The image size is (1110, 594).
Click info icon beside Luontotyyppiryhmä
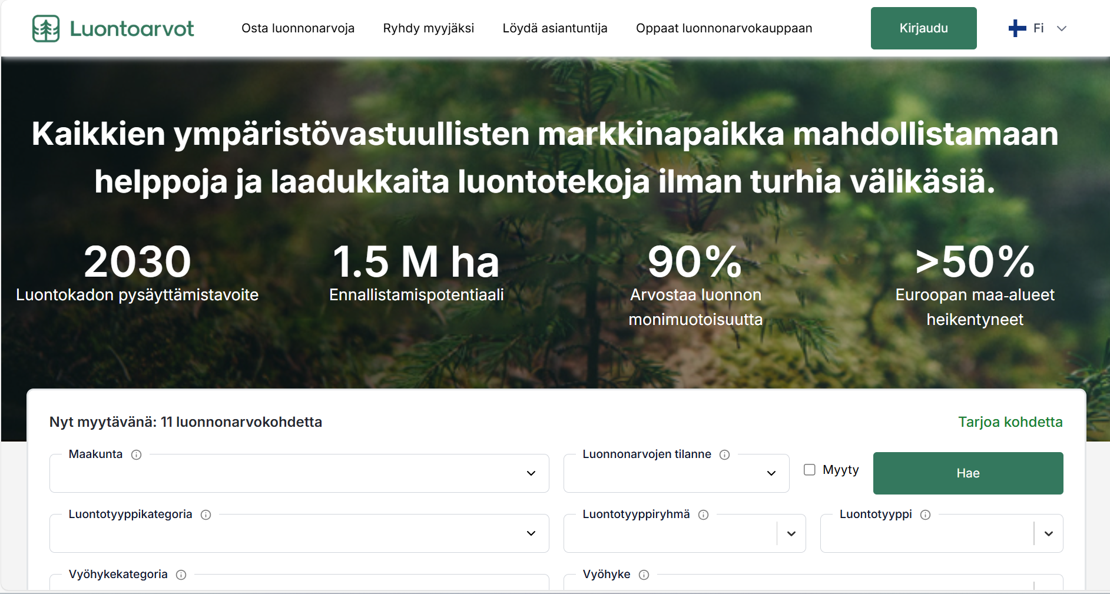[703, 515]
